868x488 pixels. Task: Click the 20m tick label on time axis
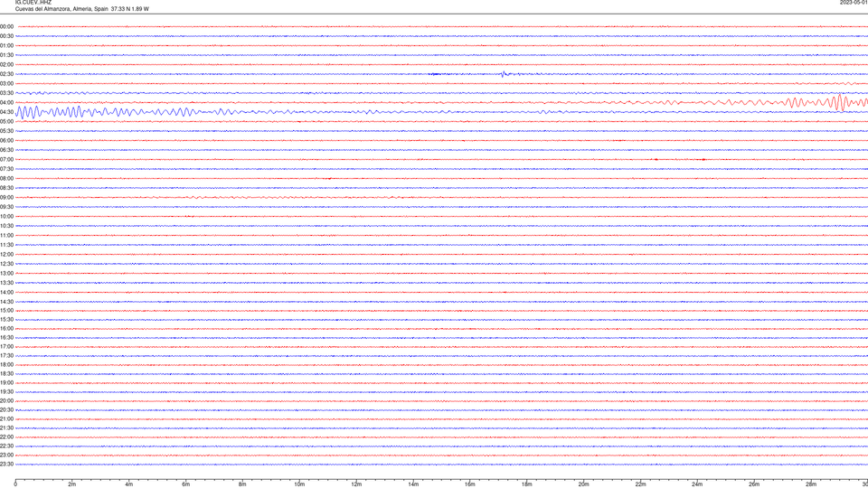click(x=583, y=484)
